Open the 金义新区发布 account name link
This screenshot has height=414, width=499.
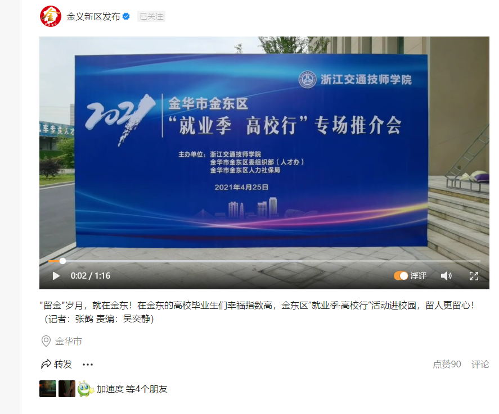tap(93, 16)
